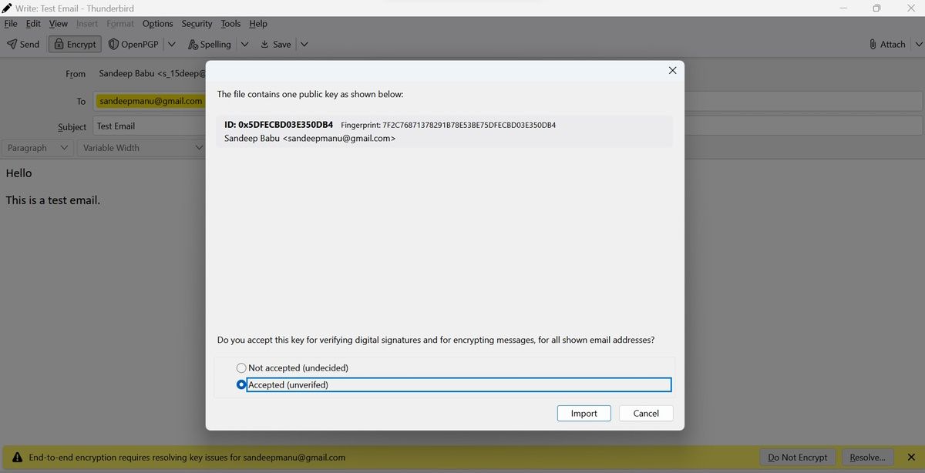
Task: Click the Resolve... button
Action: 868,457
